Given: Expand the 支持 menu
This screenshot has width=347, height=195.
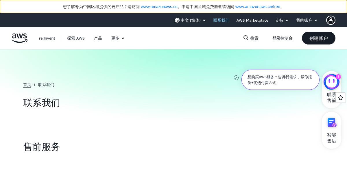Looking at the screenshot, I should pyautogui.click(x=282, y=20).
